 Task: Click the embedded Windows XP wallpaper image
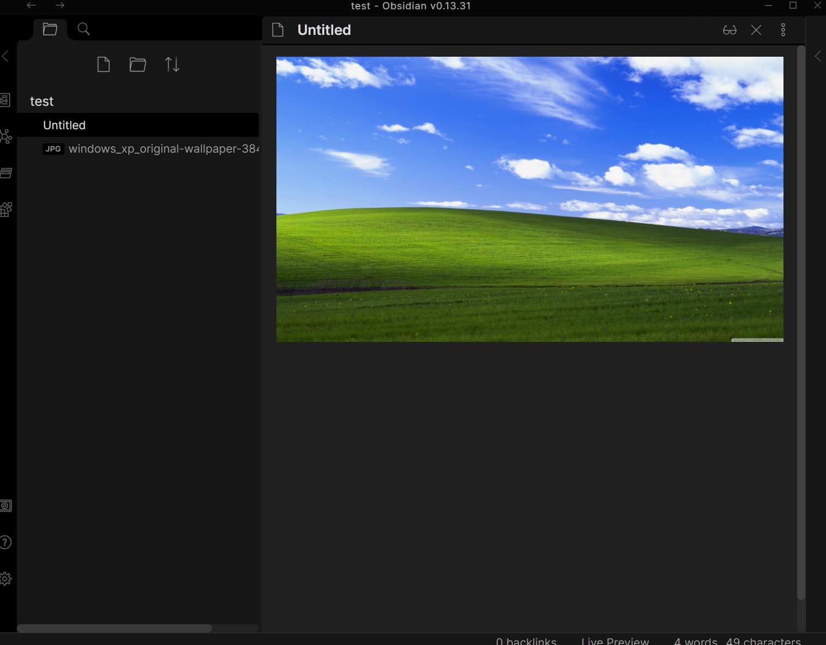529,199
